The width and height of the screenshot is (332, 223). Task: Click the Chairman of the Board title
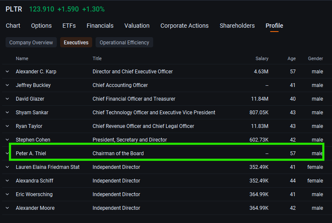pyautogui.click(x=118, y=153)
